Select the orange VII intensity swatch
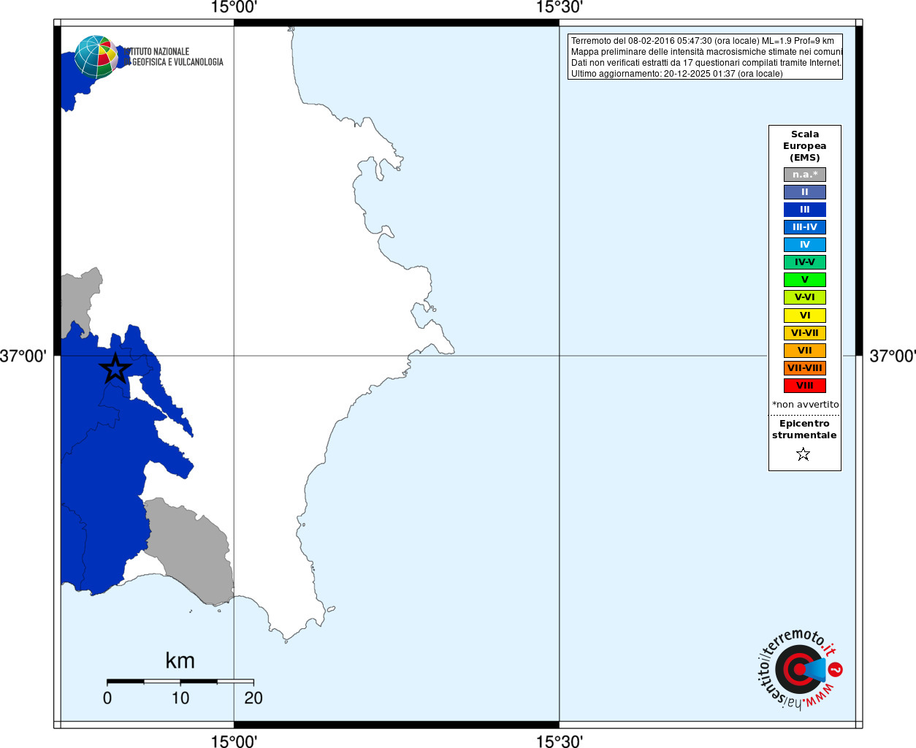The width and height of the screenshot is (916, 748). click(x=805, y=351)
